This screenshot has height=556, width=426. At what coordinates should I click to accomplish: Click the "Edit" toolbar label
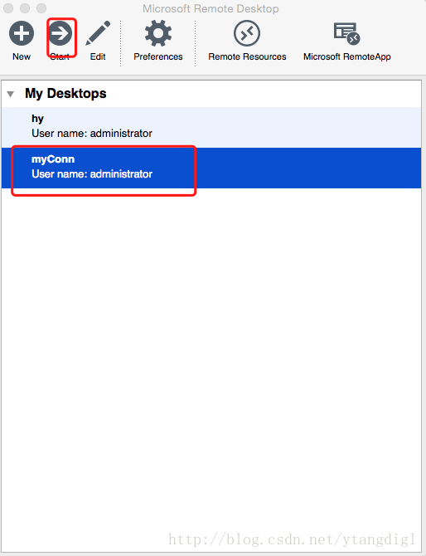coord(98,56)
